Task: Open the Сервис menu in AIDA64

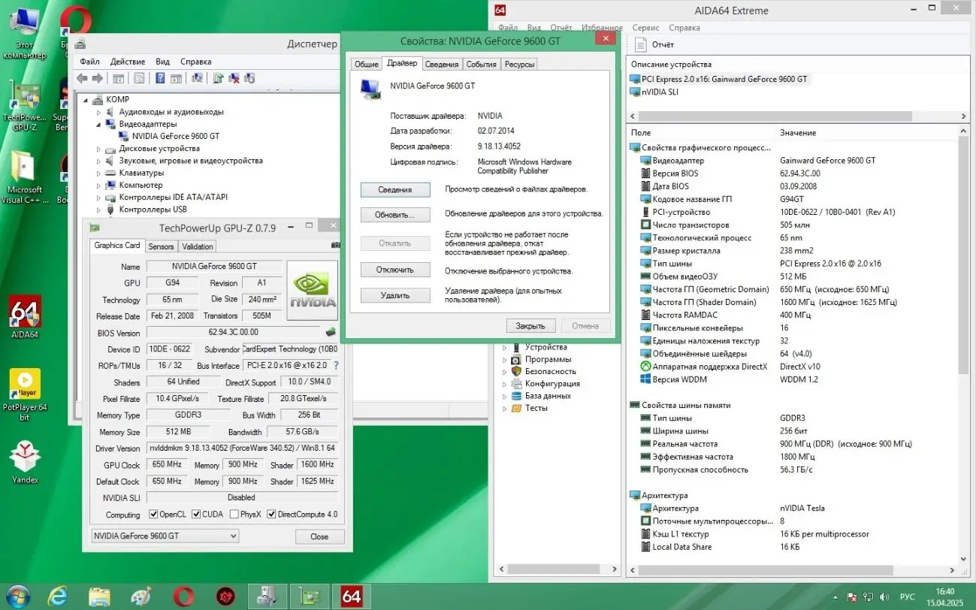Action: [x=645, y=27]
